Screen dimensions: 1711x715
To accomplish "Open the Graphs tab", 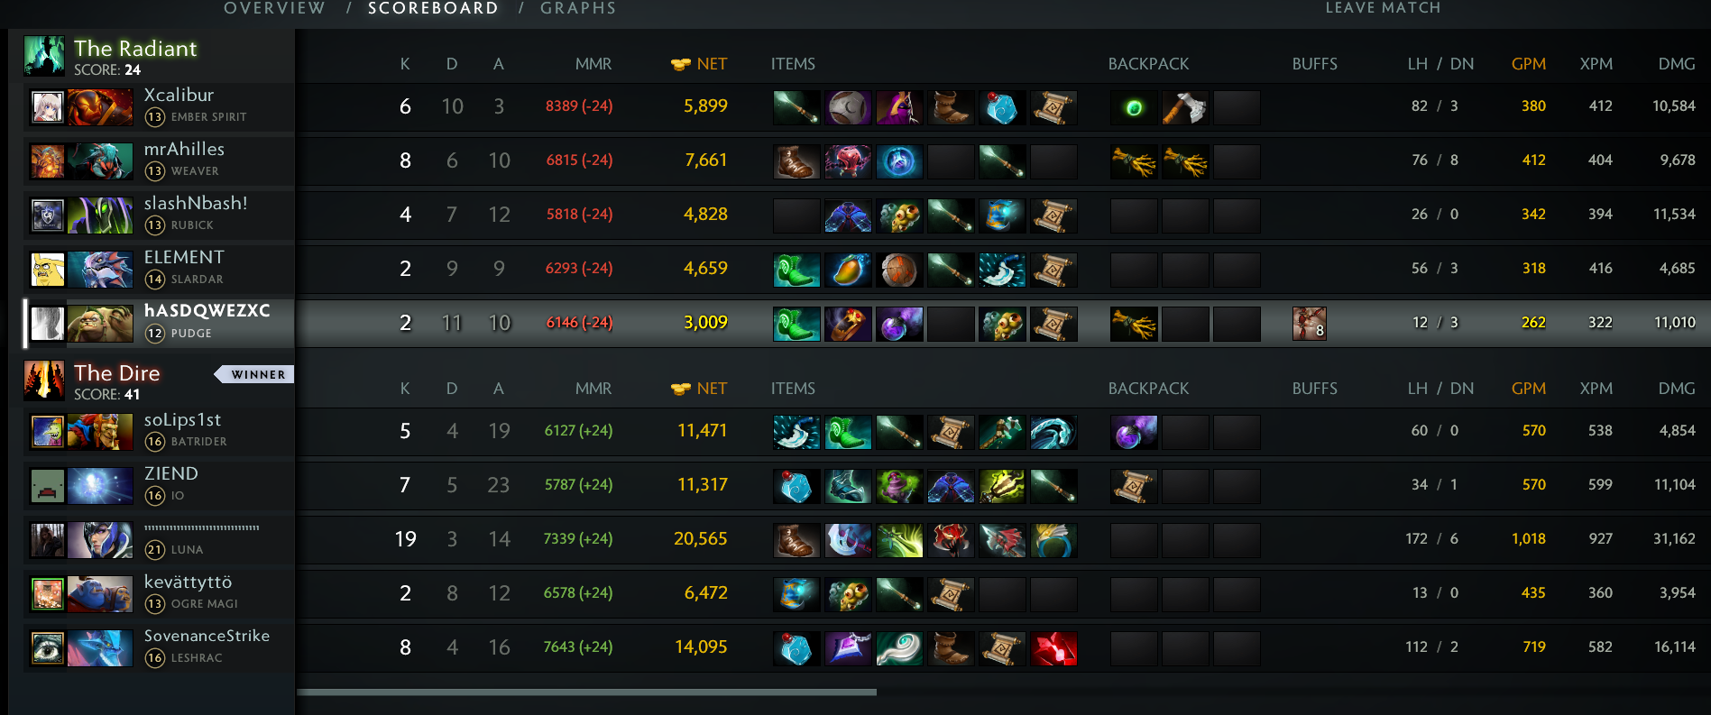I will pos(578,8).
